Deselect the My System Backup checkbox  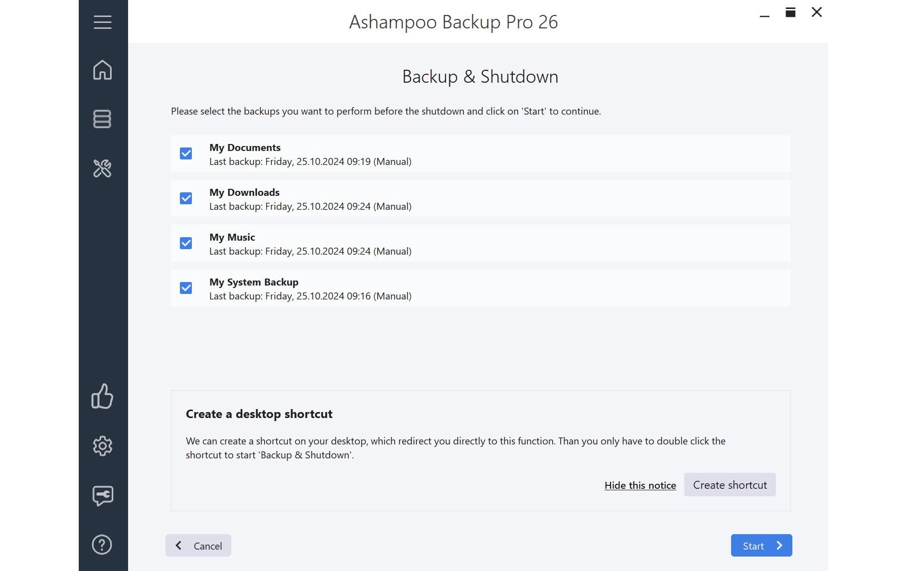click(x=186, y=288)
